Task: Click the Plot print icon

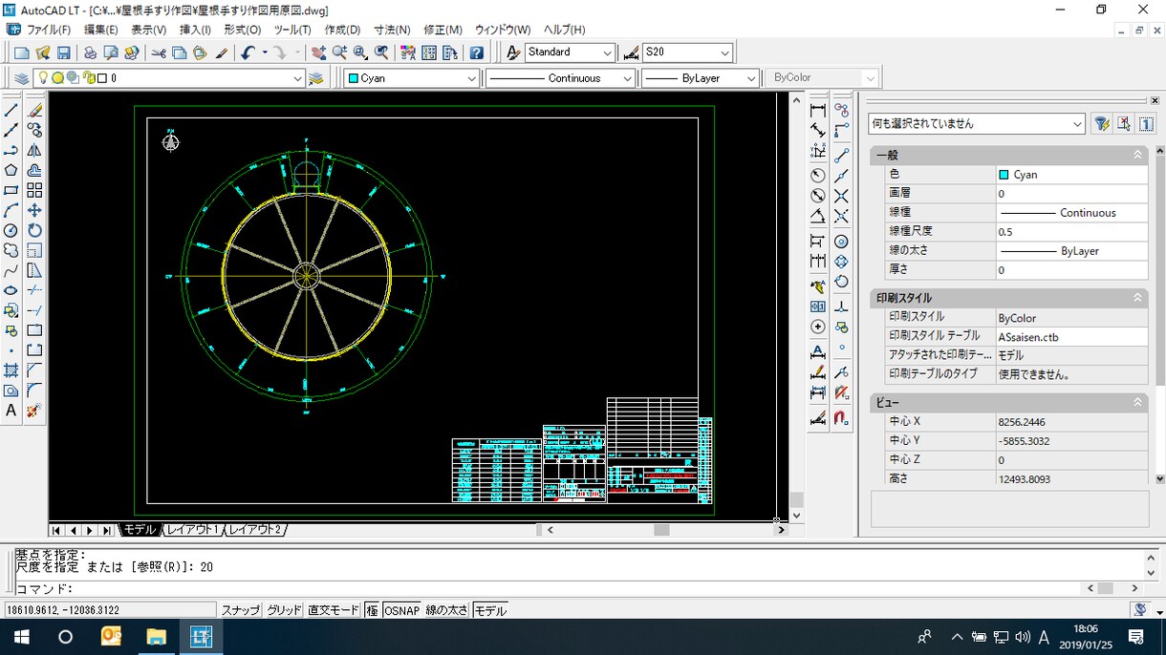Action: (x=90, y=53)
